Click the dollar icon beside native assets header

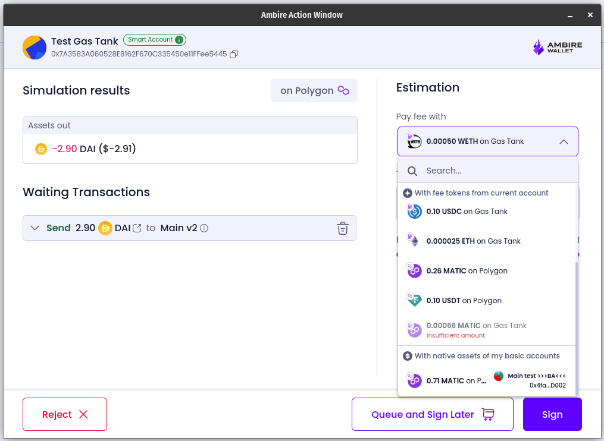[408, 356]
